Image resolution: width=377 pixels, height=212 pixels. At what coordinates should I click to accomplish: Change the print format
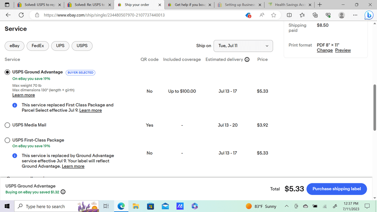pos(325,50)
